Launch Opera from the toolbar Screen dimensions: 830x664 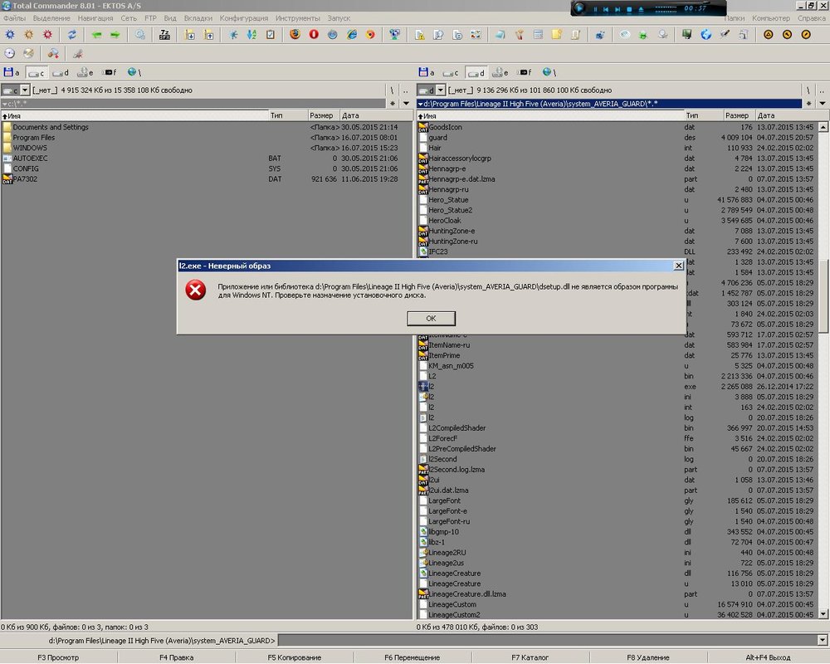point(314,35)
